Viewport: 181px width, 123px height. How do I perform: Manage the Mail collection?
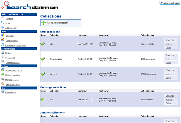click(169, 100)
